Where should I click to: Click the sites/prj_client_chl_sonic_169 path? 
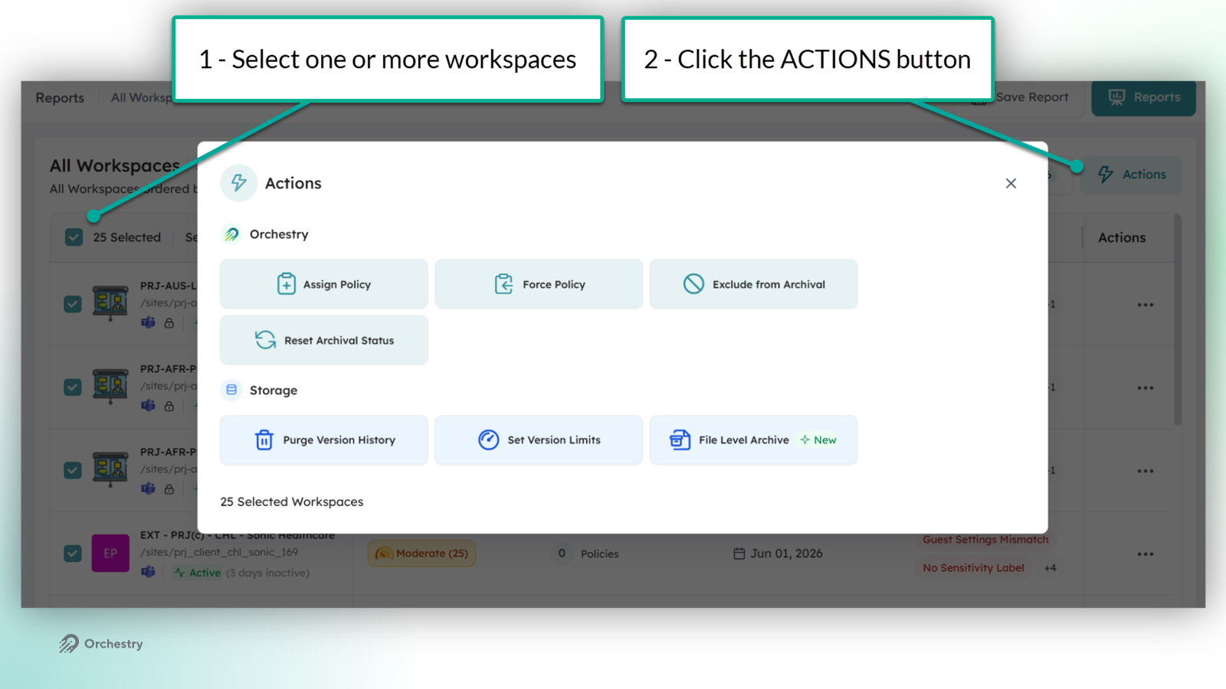point(219,553)
